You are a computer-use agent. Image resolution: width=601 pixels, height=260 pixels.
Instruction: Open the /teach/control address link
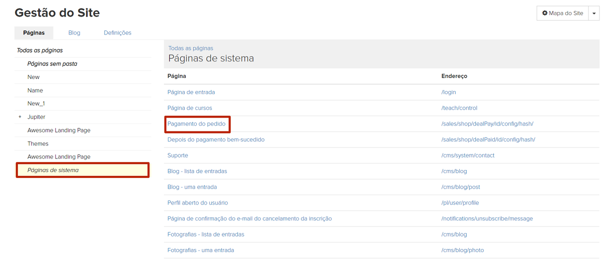tap(459, 108)
